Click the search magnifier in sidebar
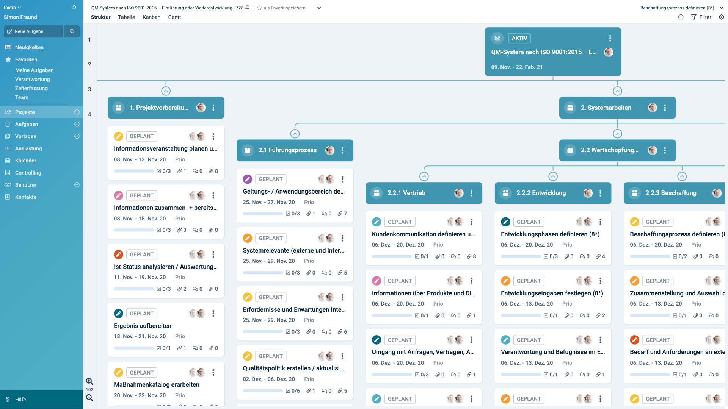This screenshot has width=728, height=409. point(72,31)
